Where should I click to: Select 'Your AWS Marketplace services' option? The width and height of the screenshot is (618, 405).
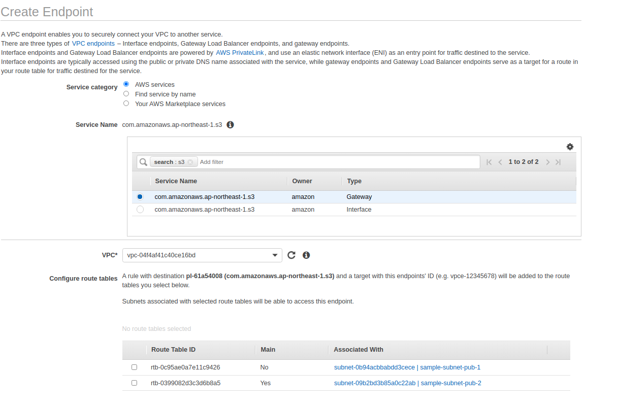126,104
